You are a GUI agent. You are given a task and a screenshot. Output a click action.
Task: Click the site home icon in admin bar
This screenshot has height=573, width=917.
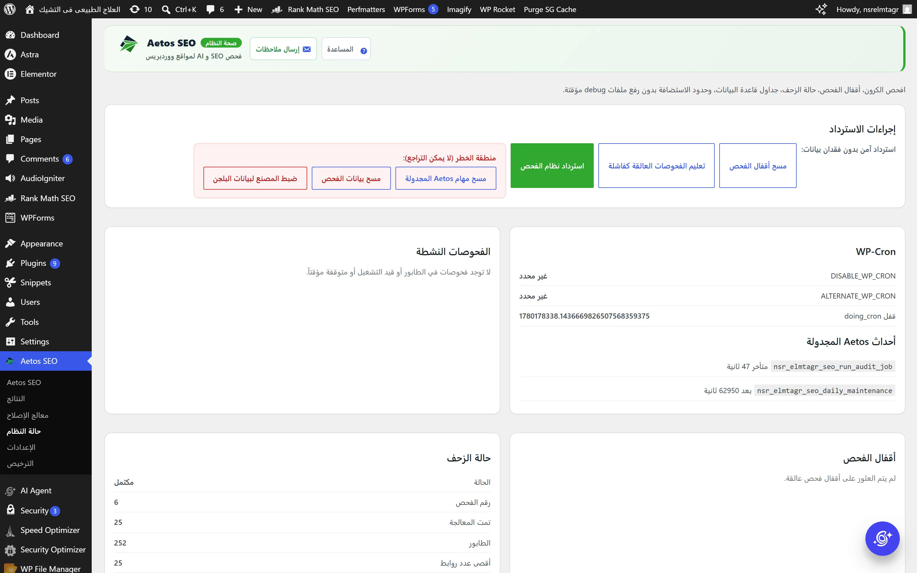tap(30, 9)
